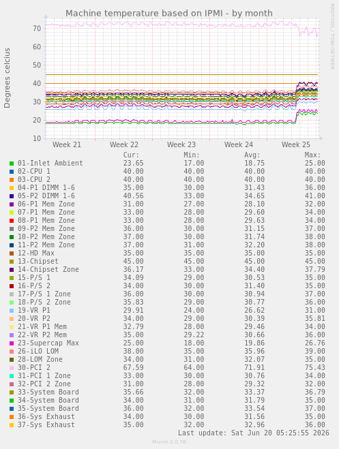Click the 31-PCI 1 Zone label
Viewport: 339px width, 449px height.
(44, 375)
